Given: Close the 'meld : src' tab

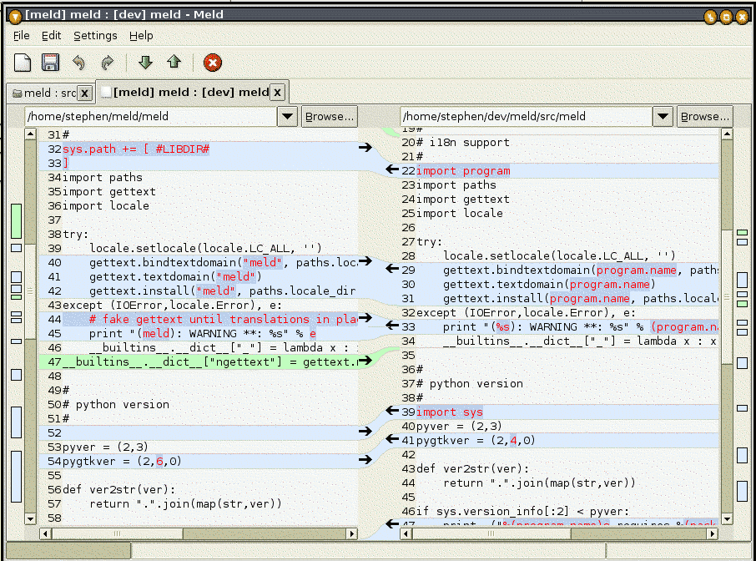Looking at the screenshot, I should (x=84, y=93).
